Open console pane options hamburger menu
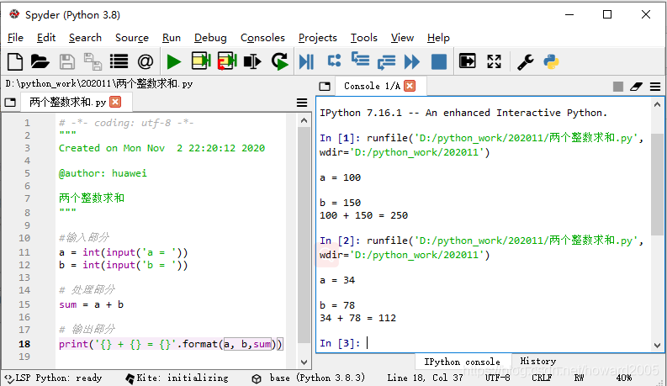 (655, 87)
